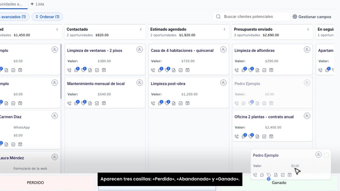Open tags icon on Limpieza de ventanas card
340x191 pixels.
(x=83, y=70)
